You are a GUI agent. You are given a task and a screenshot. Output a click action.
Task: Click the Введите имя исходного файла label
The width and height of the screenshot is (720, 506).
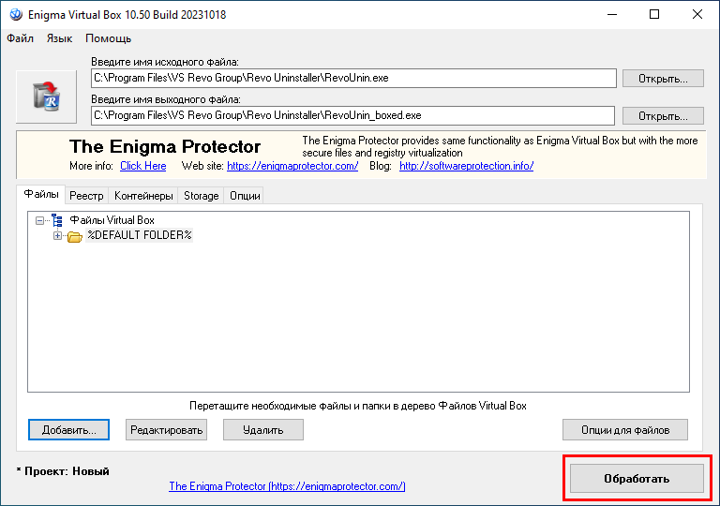click(165, 62)
